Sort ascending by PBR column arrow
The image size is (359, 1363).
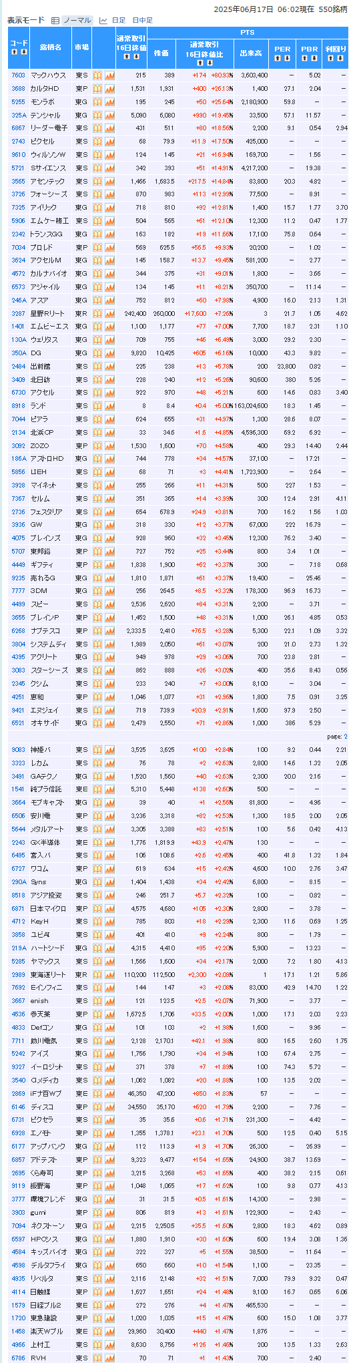[304, 57]
